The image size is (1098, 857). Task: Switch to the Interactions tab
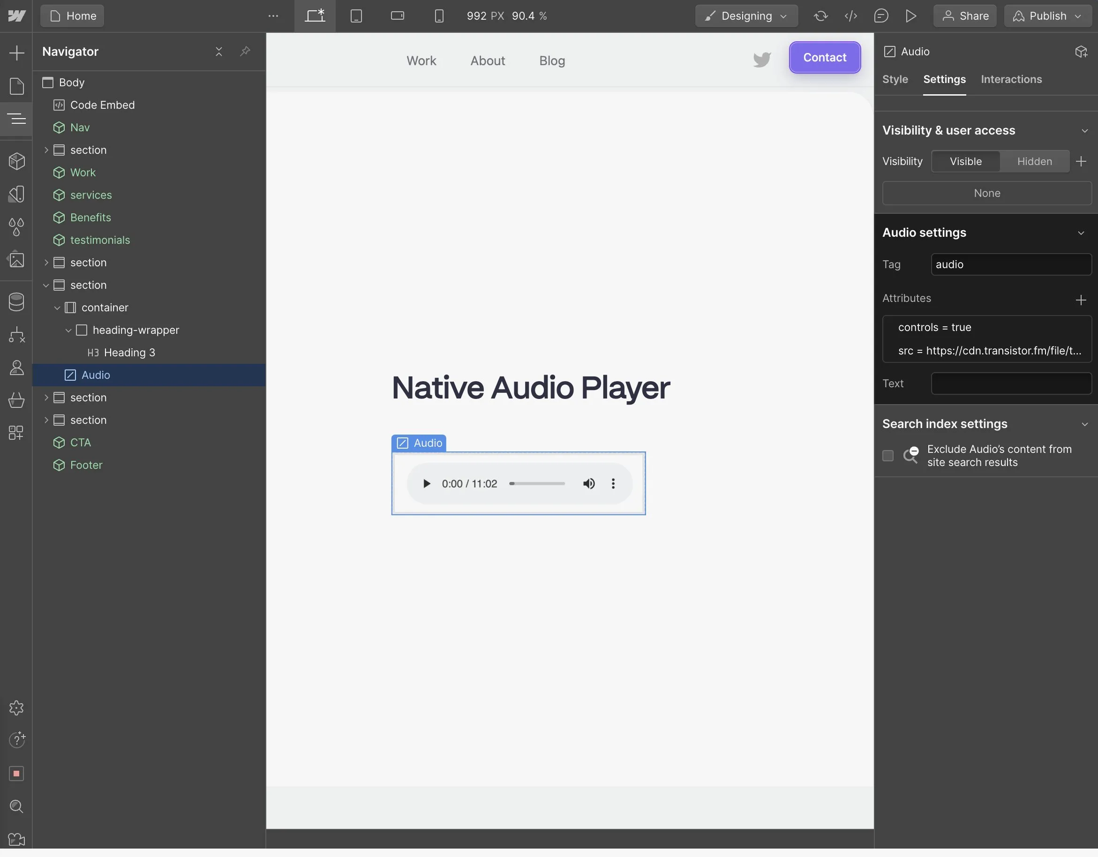tap(1012, 79)
